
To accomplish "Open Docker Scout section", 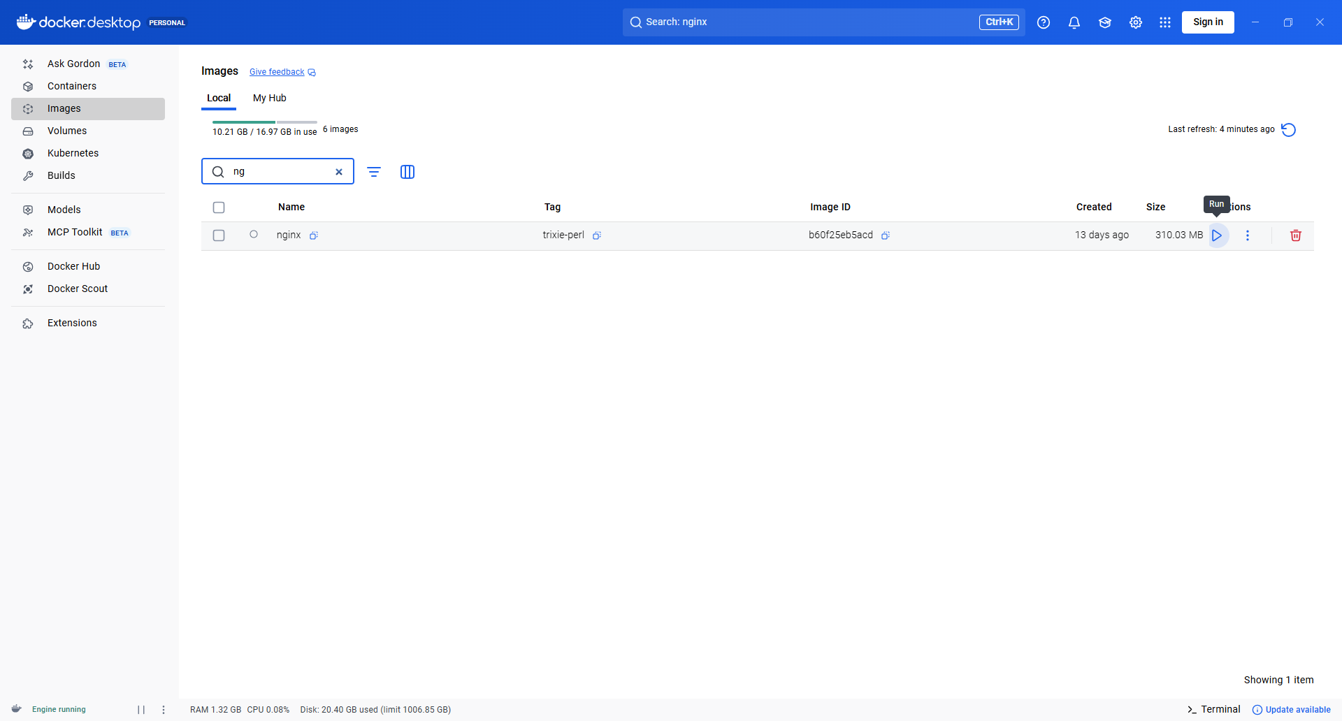I will (x=88, y=289).
